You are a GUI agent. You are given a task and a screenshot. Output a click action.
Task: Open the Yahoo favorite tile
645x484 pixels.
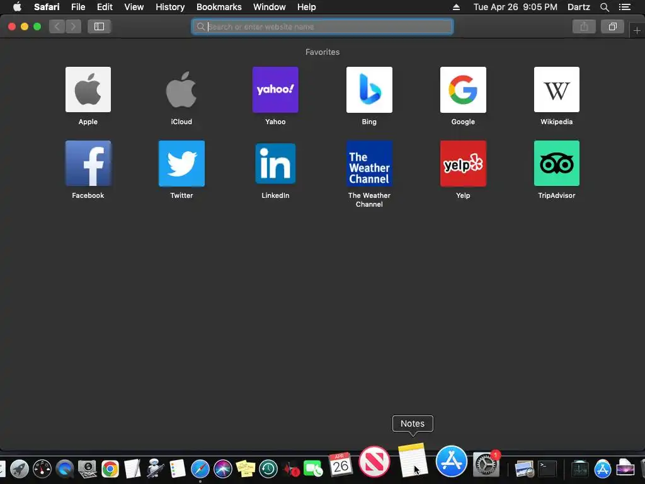point(275,89)
